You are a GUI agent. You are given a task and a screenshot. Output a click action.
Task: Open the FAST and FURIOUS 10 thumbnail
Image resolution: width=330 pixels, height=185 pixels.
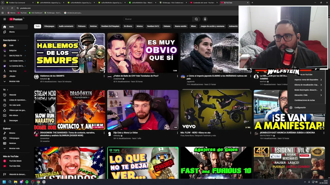[x=216, y=163]
